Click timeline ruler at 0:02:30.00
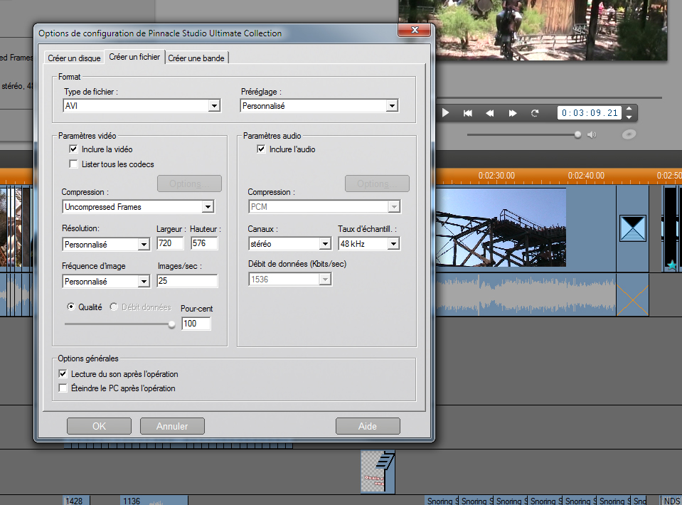Screen dimensions: 682x505 tap(496, 176)
